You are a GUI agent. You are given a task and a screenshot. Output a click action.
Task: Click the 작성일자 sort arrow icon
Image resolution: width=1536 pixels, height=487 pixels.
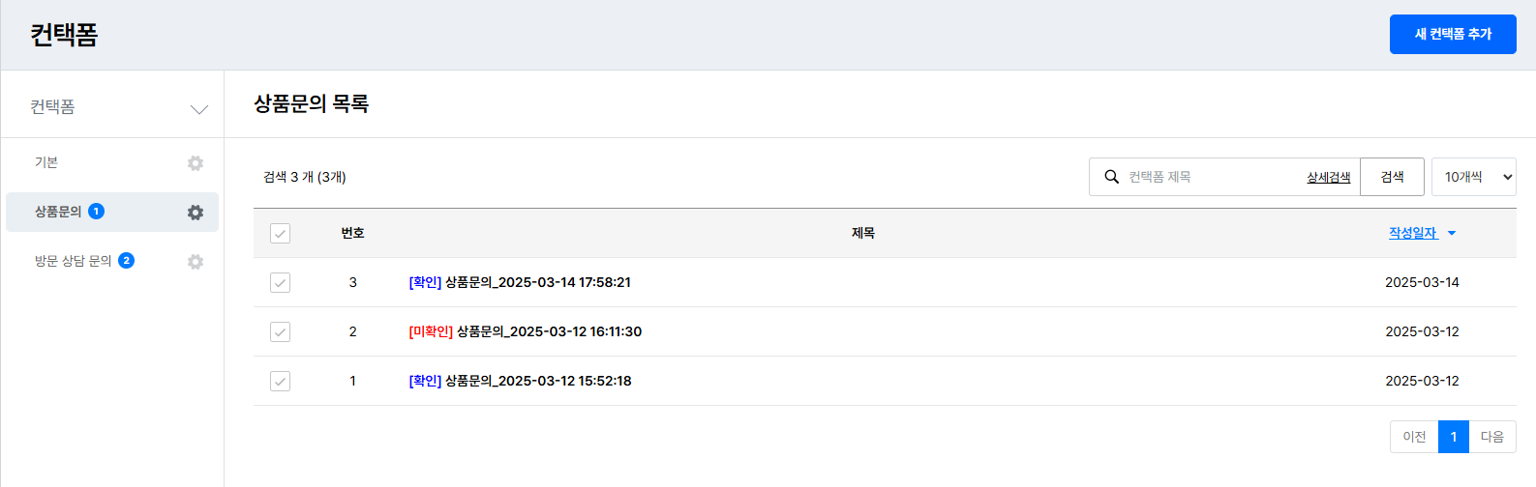1452,234
